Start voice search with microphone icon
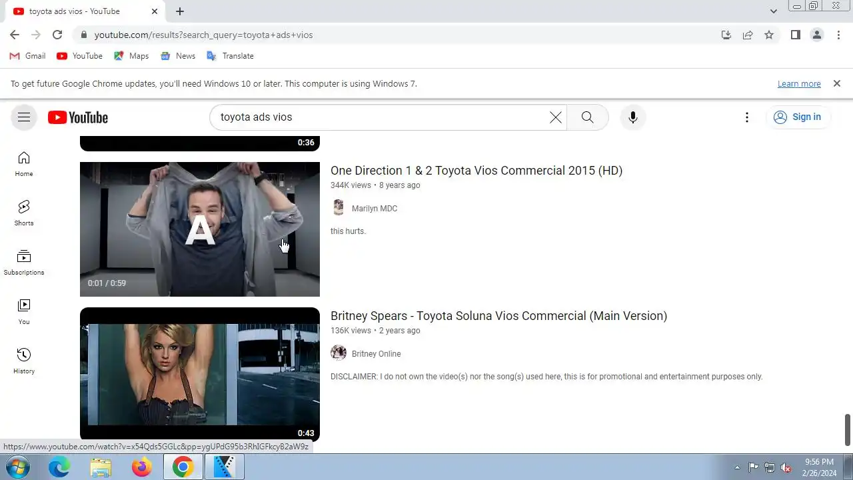This screenshot has height=480, width=853. (633, 117)
